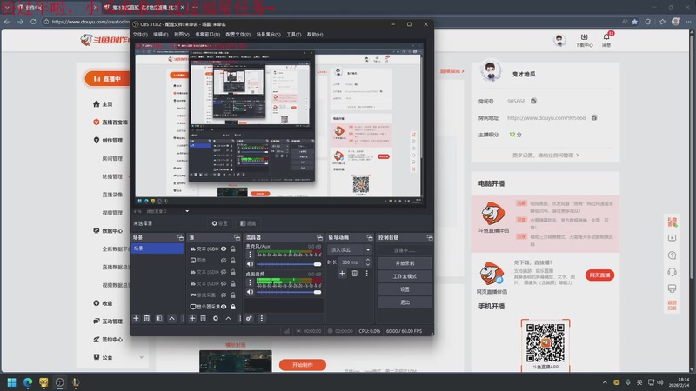This screenshot has height=391, width=696.
Task: Open the 工具(T) menu in OBS
Action: click(x=294, y=35)
